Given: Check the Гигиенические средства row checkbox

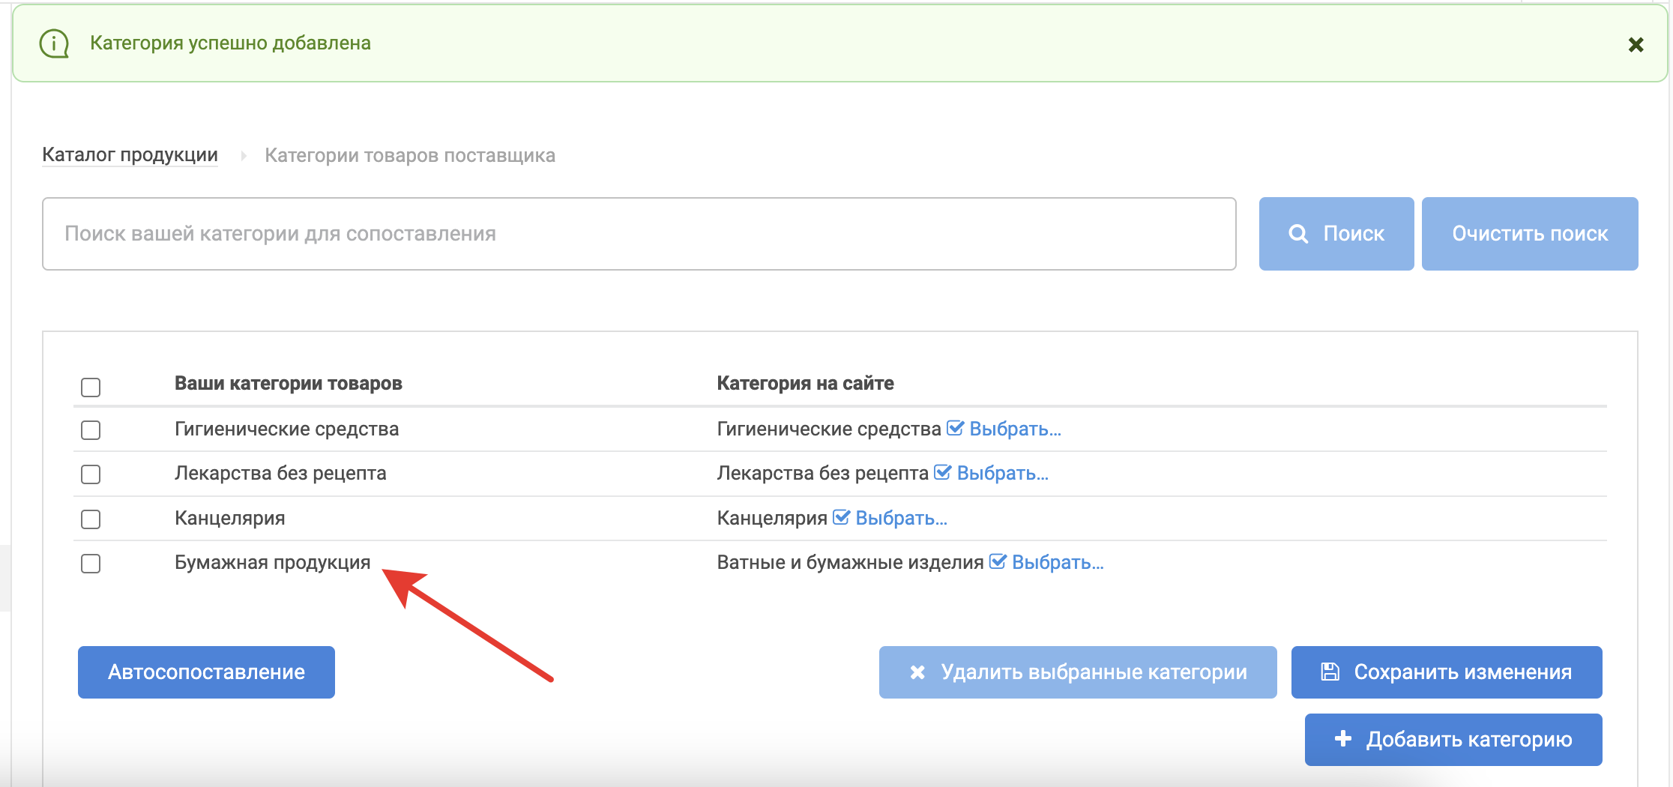Looking at the screenshot, I should tap(91, 430).
